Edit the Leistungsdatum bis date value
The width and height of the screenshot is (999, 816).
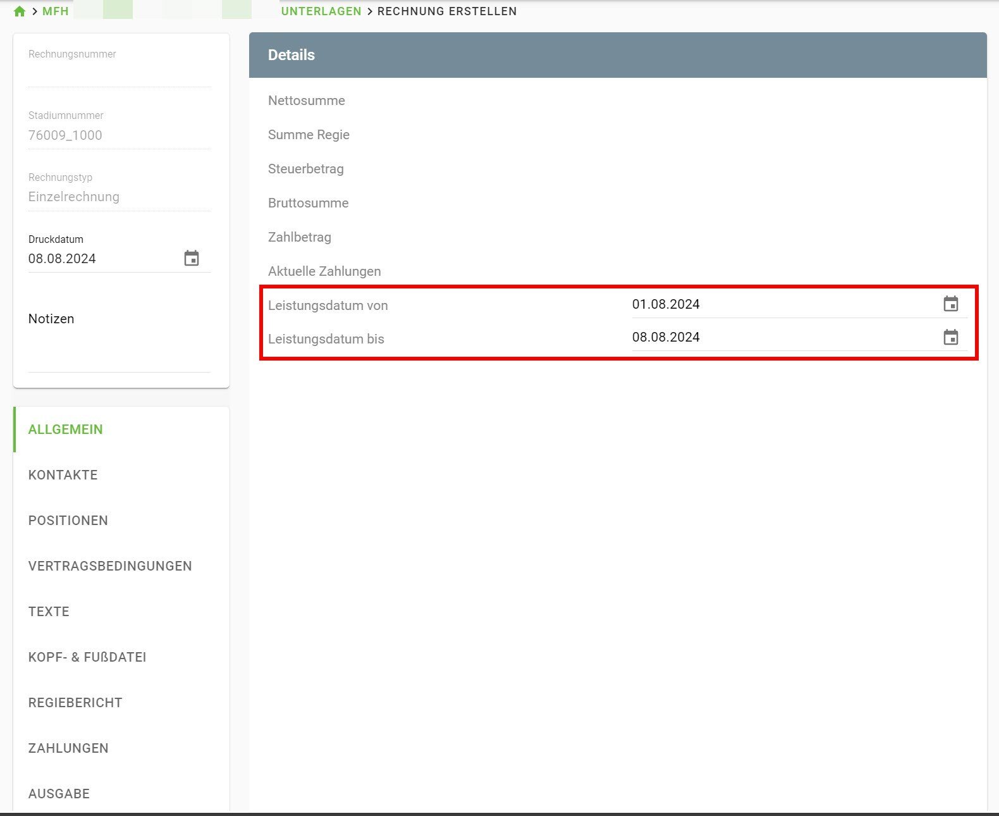(x=759, y=337)
